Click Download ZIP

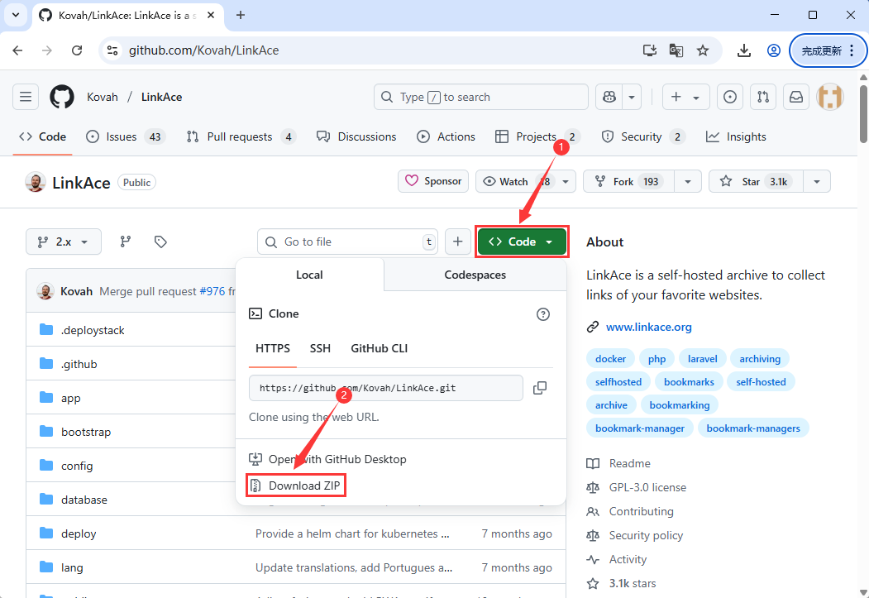[x=295, y=486]
